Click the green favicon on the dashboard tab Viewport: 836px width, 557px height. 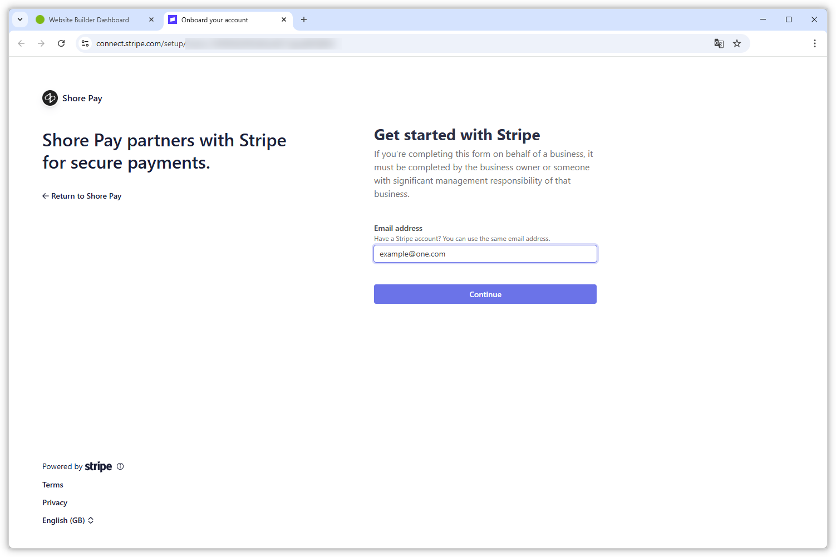pos(40,19)
